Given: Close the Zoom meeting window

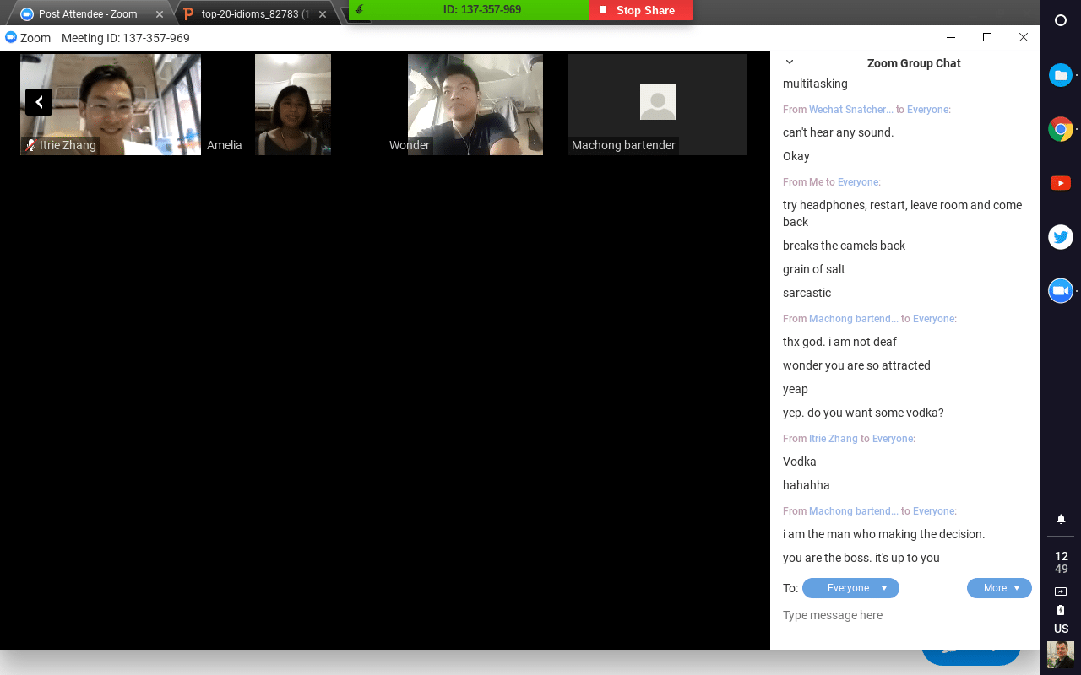Looking at the screenshot, I should click(1024, 37).
